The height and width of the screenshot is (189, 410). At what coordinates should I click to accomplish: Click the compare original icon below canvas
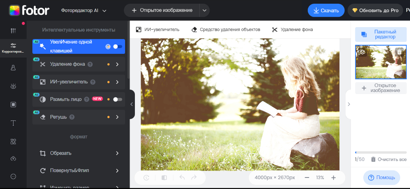pos(164,177)
